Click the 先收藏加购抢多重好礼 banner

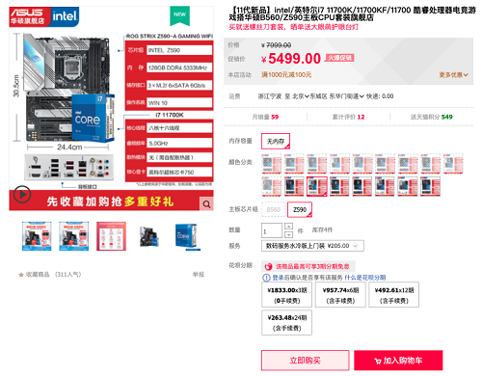click(x=110, y=201)
